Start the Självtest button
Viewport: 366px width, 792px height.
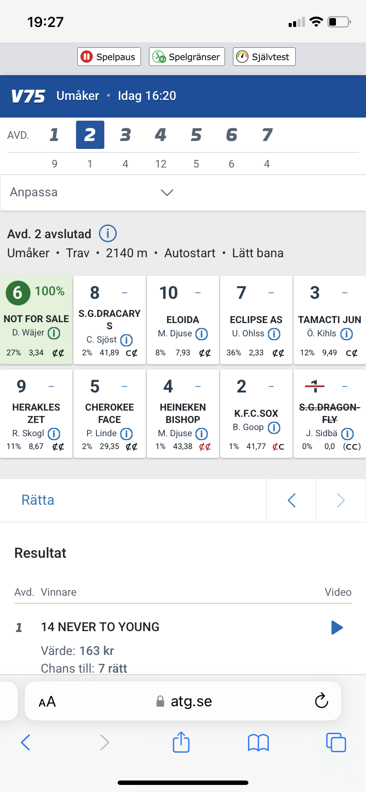point(264,57)
